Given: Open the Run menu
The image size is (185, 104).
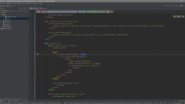Looking at the screenshot, I should pos(24,3).
